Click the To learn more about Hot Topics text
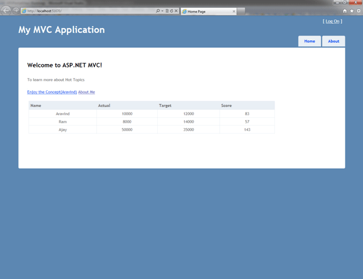 (x=56, y=80)
